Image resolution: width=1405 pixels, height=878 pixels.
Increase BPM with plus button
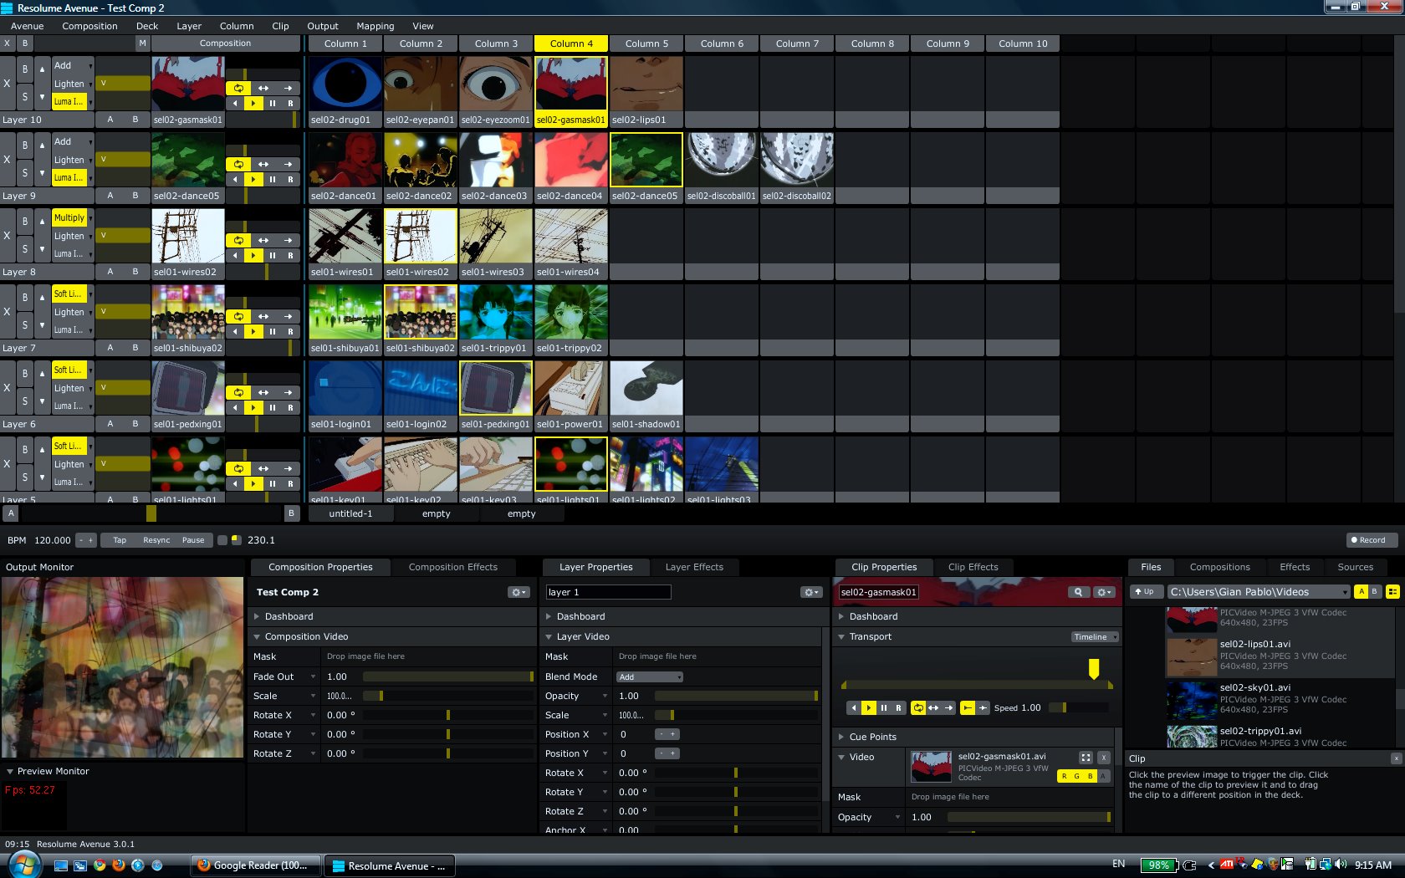90,540
